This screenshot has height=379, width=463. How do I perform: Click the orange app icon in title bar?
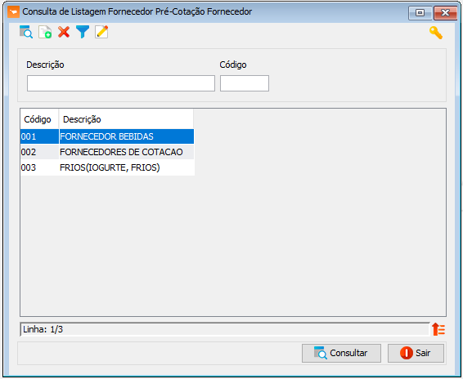(13, 12)
